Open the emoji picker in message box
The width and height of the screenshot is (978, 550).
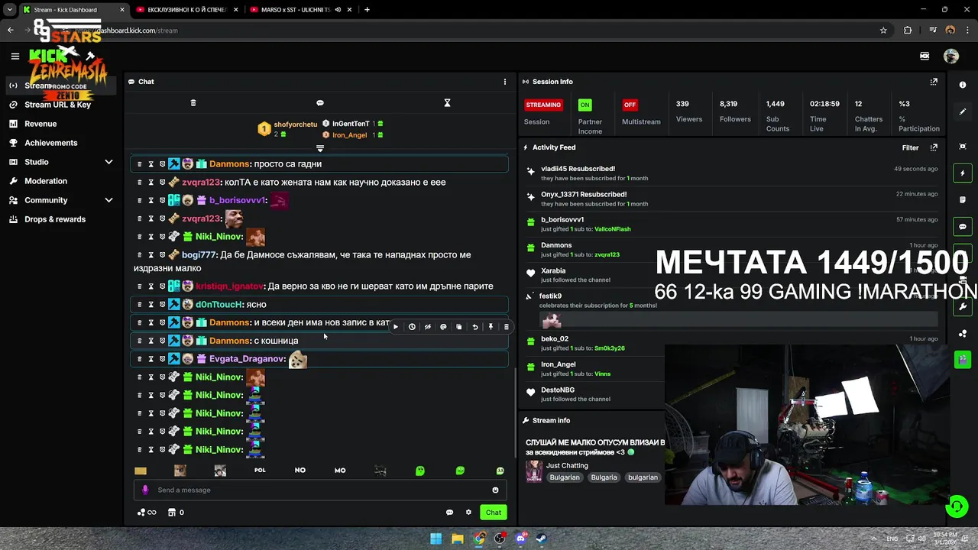[x=495, y=490]
